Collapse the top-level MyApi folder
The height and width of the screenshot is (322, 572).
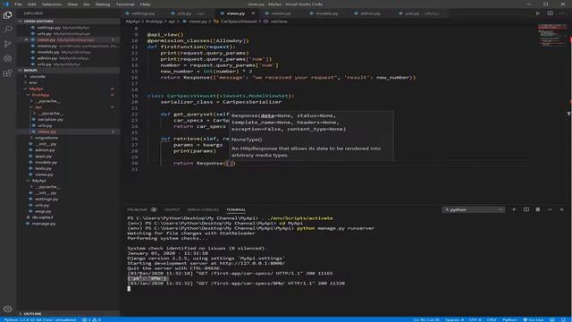(36, 89)
